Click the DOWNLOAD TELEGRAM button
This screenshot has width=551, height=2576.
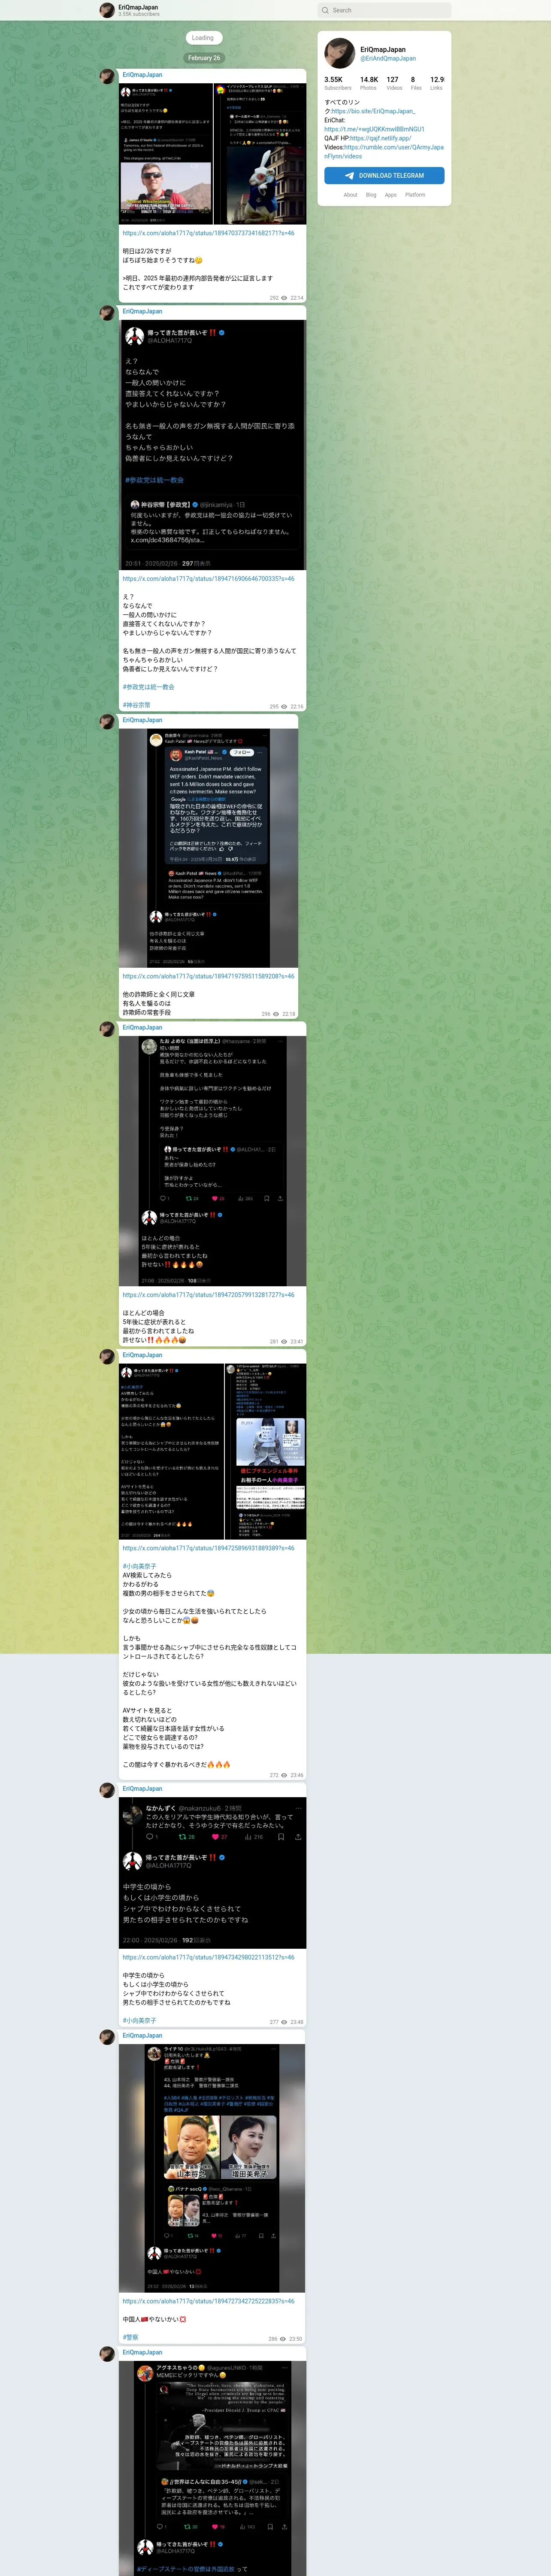tap(384, 175)
